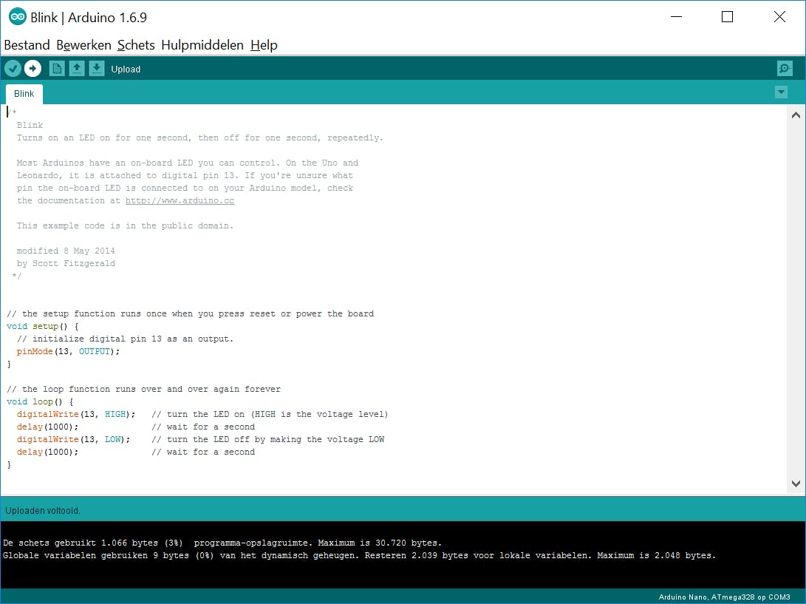
Task: Click 'by Scott Fitzgerald' comment line
Action: [x=66, y=263]
